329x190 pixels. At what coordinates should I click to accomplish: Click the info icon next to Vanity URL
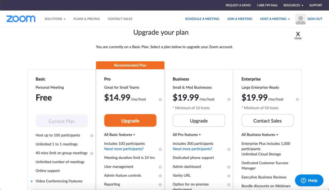coord(228,176)
